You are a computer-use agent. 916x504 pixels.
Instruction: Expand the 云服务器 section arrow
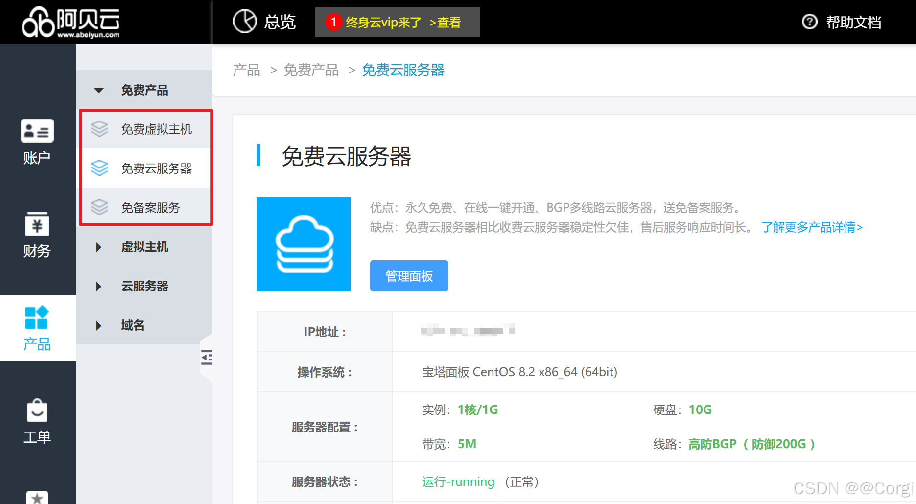point(99,286)
